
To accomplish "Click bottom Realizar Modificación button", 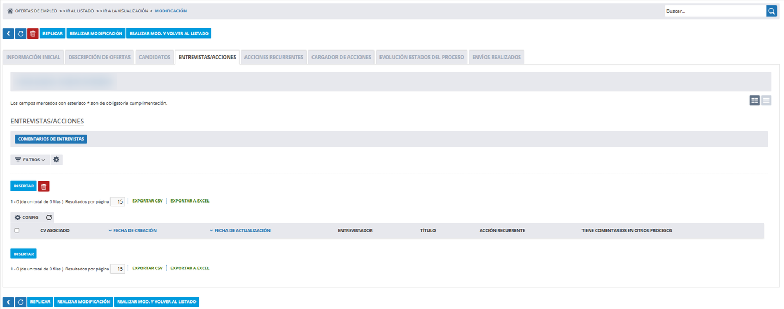I will coord(83,302).
